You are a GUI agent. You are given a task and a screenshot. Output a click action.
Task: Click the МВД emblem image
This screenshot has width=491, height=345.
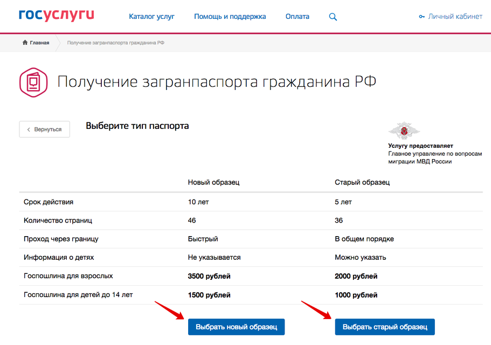pyautogui.click(x=404, y=130)
